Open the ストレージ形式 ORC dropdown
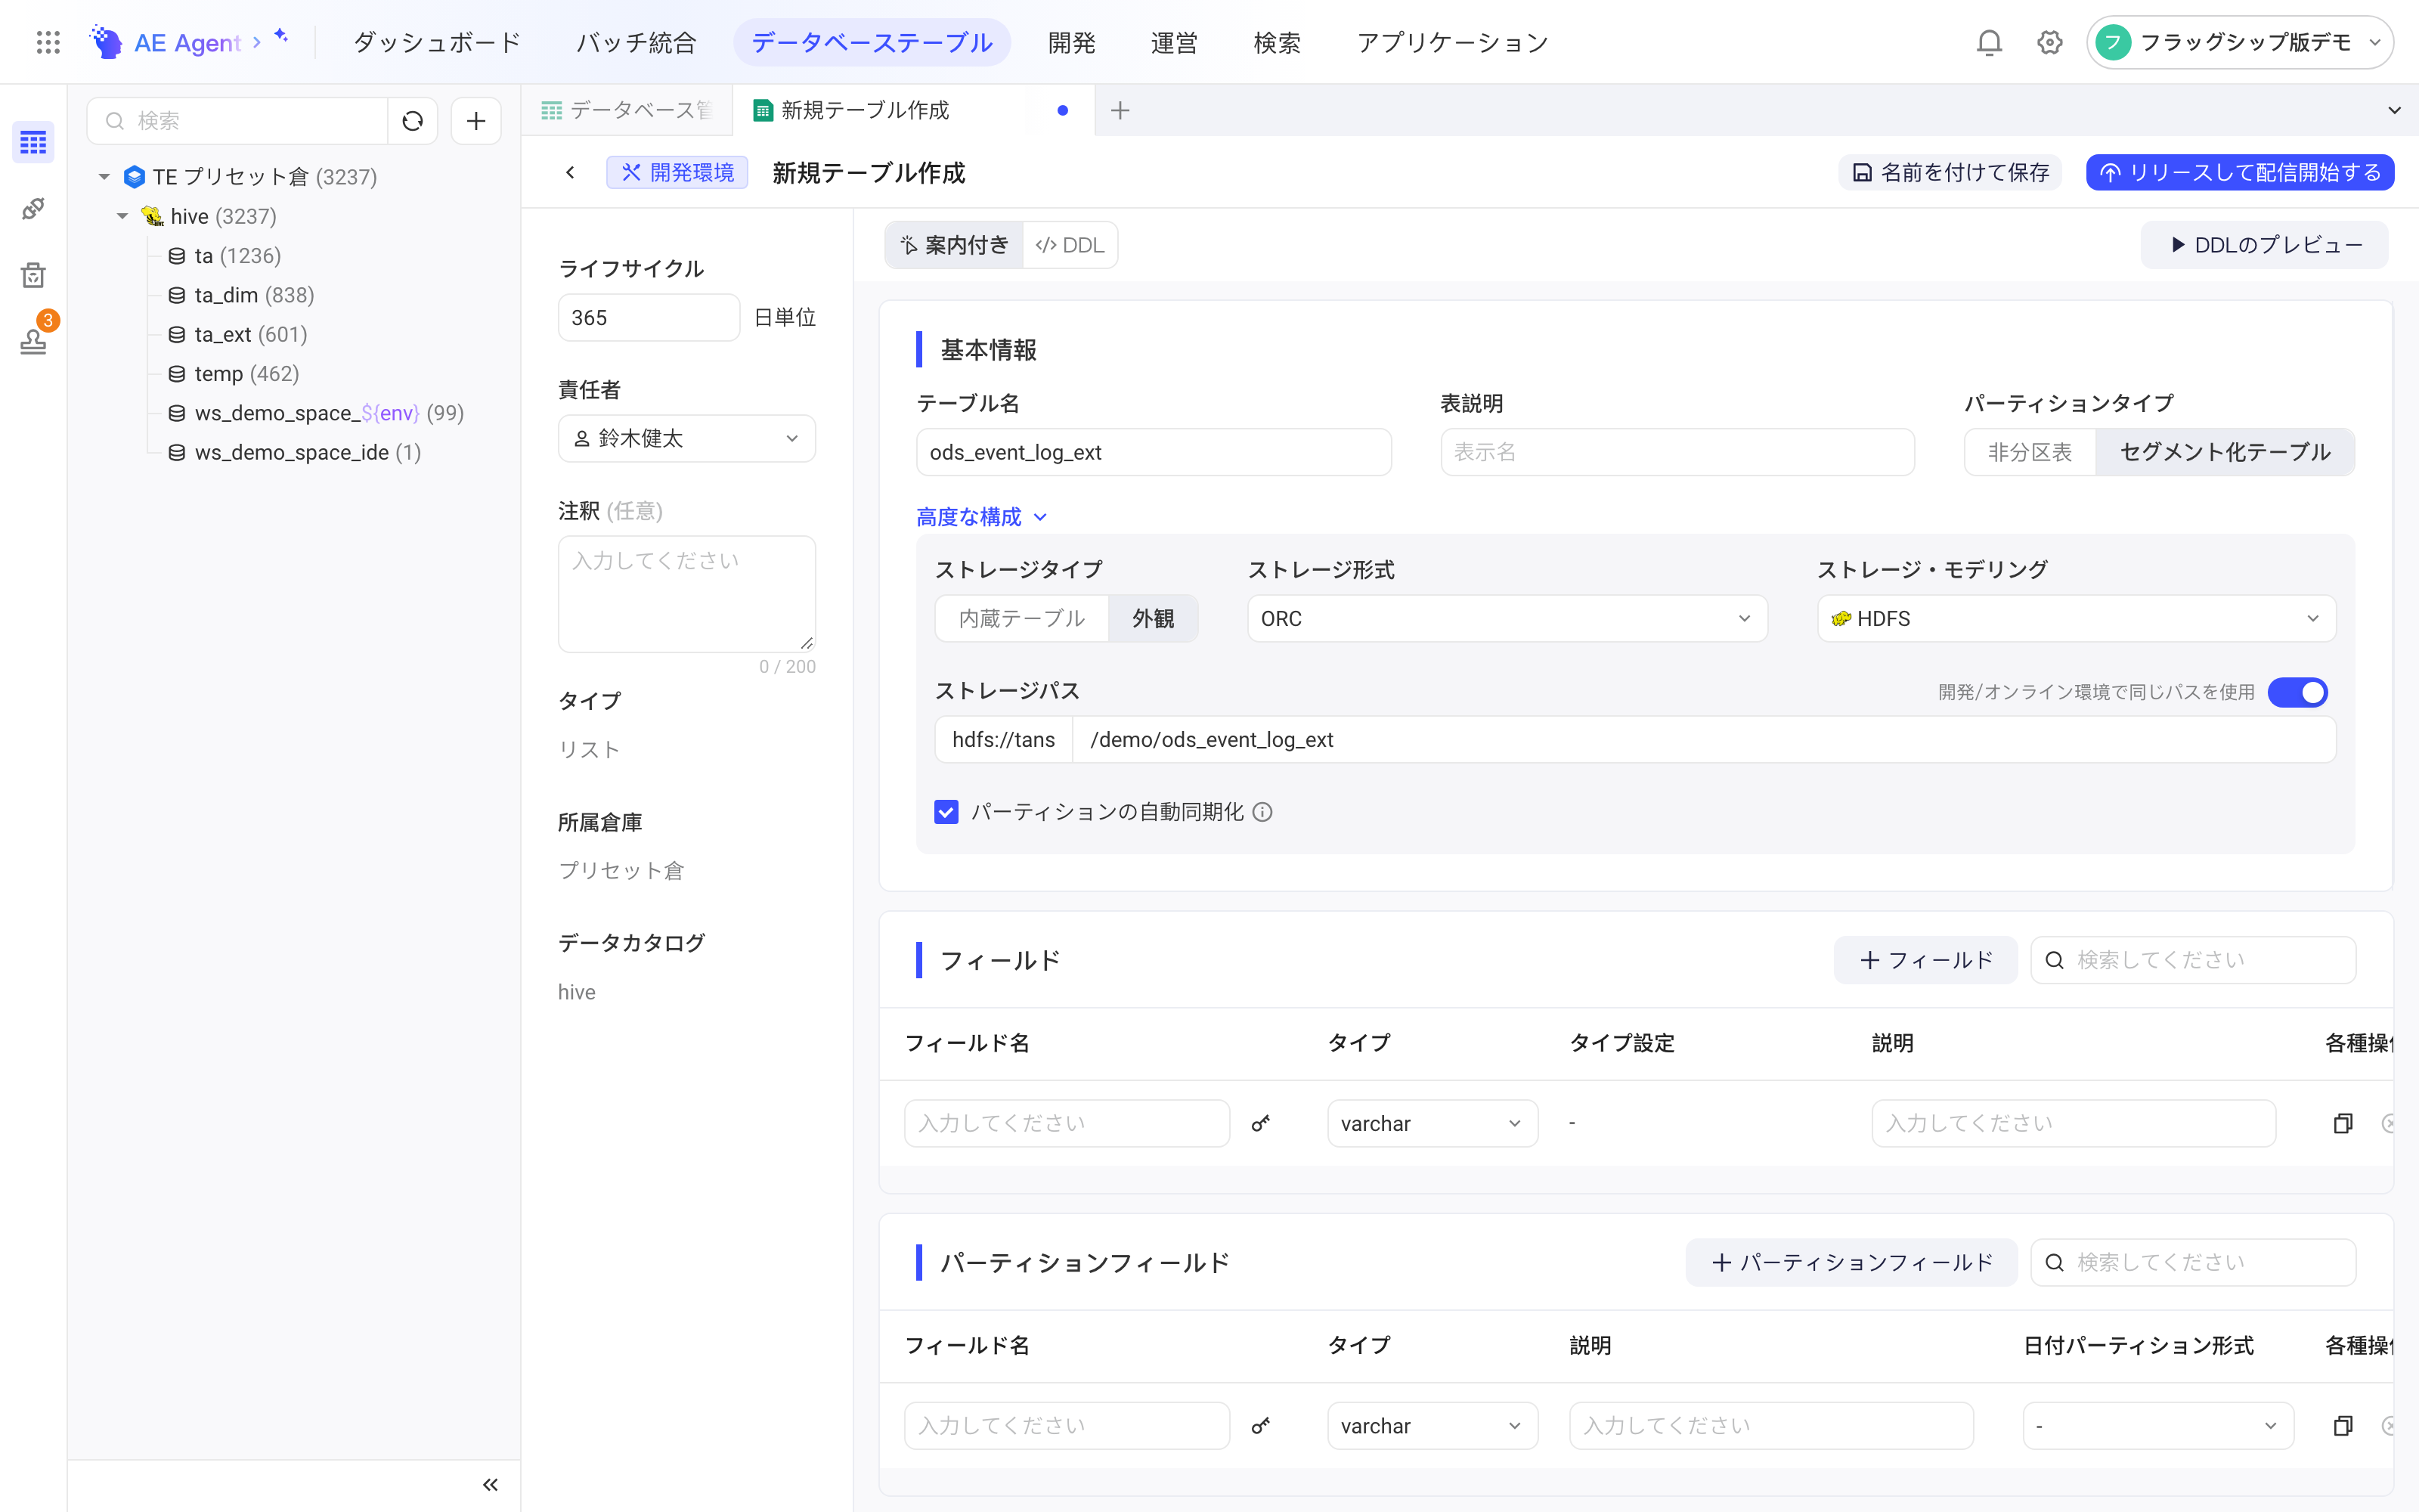Viewport: 2419px width, 1512px height. click(x=1507, y=619)
